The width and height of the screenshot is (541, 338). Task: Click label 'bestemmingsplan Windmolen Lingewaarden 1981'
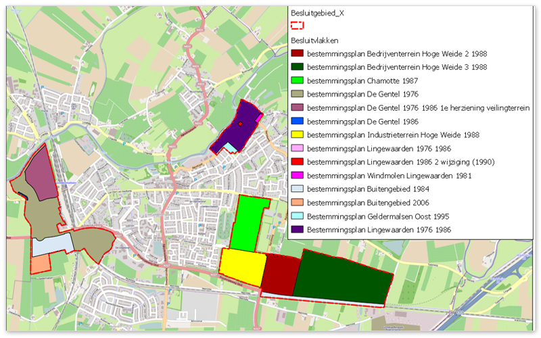(x=390, y=176)
